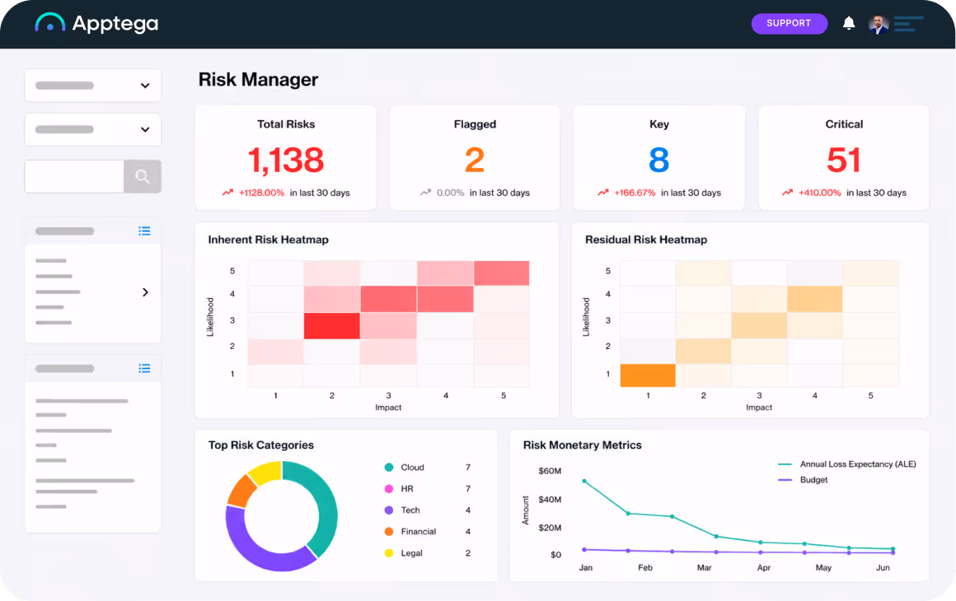Image resolution: width=956 pixels, height=601 pixels.
Task: Click the Flagged gray trend arrow icon
Action: click(425, 193)
